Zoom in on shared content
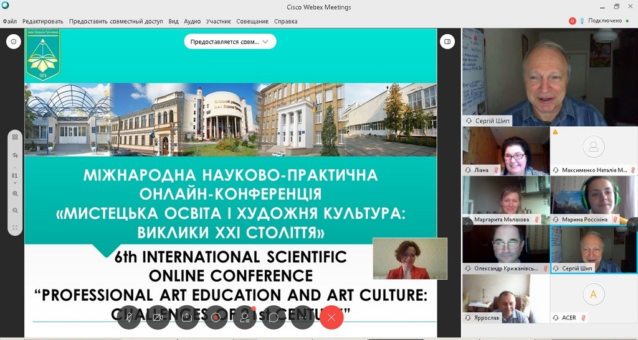 point(15,194)
